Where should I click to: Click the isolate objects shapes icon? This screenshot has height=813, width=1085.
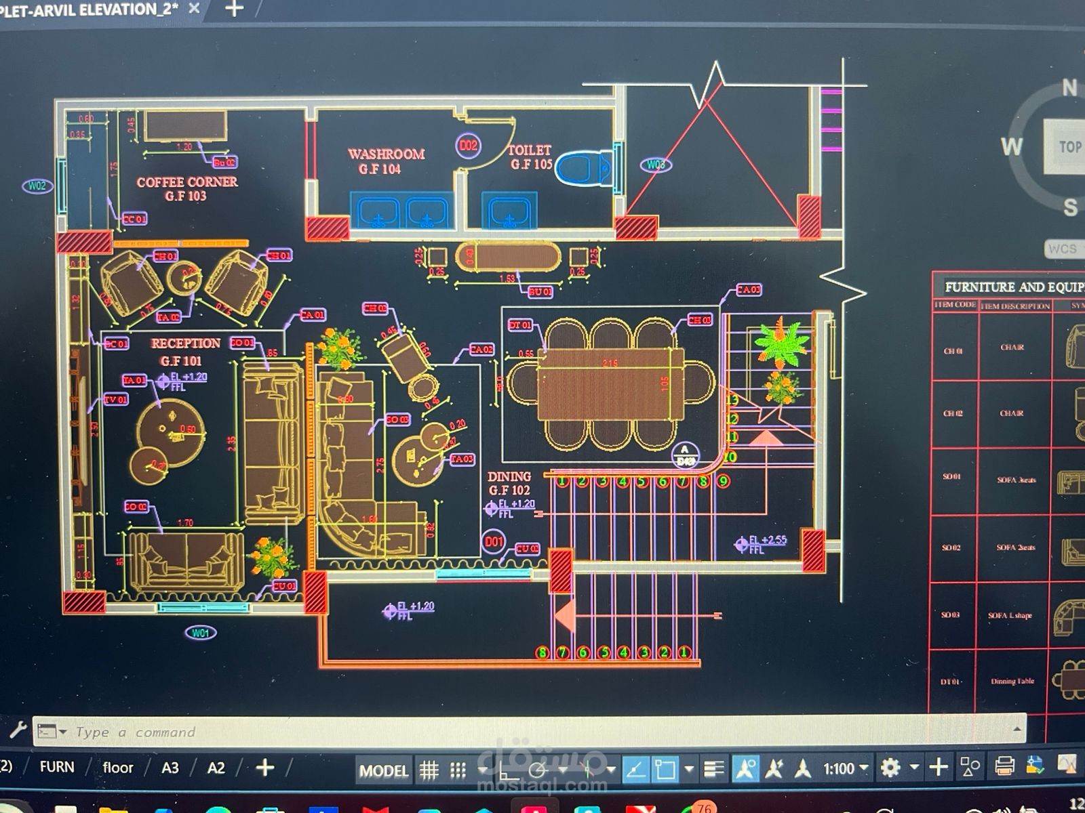(x=970, y=766)
